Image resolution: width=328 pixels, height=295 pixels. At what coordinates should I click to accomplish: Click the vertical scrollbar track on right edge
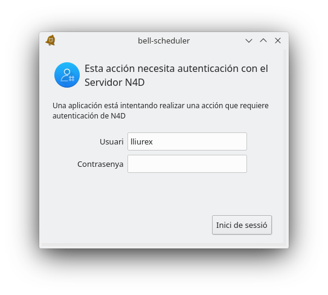pos(285,146)
